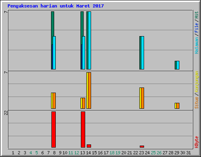Click the Halaman legend label

pyautogui.click(x=196, y=46)
